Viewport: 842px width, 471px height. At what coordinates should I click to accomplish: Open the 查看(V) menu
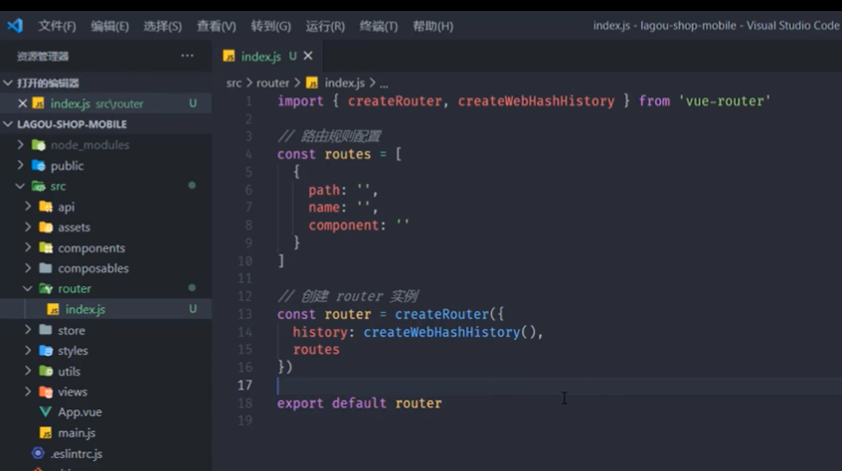217,26
